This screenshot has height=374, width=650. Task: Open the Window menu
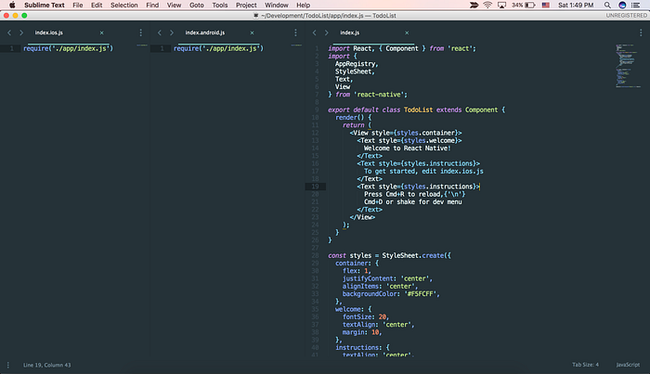[277, 5]
